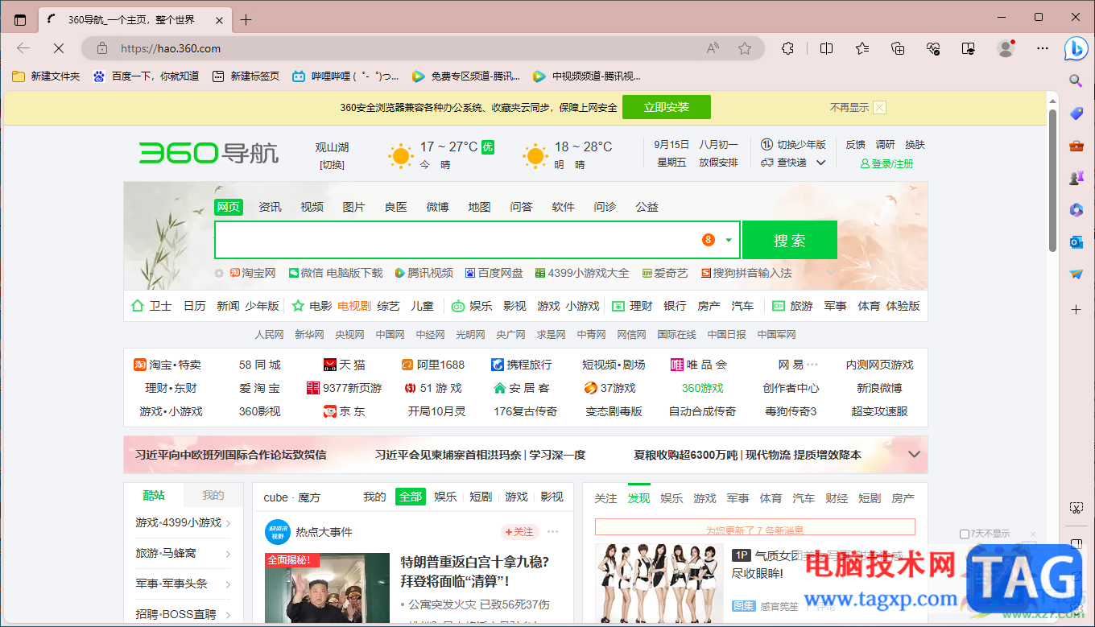Open Bing Chat icon at top right
This screenshot has width=1095, height=627.
[x=1076, y=48]
